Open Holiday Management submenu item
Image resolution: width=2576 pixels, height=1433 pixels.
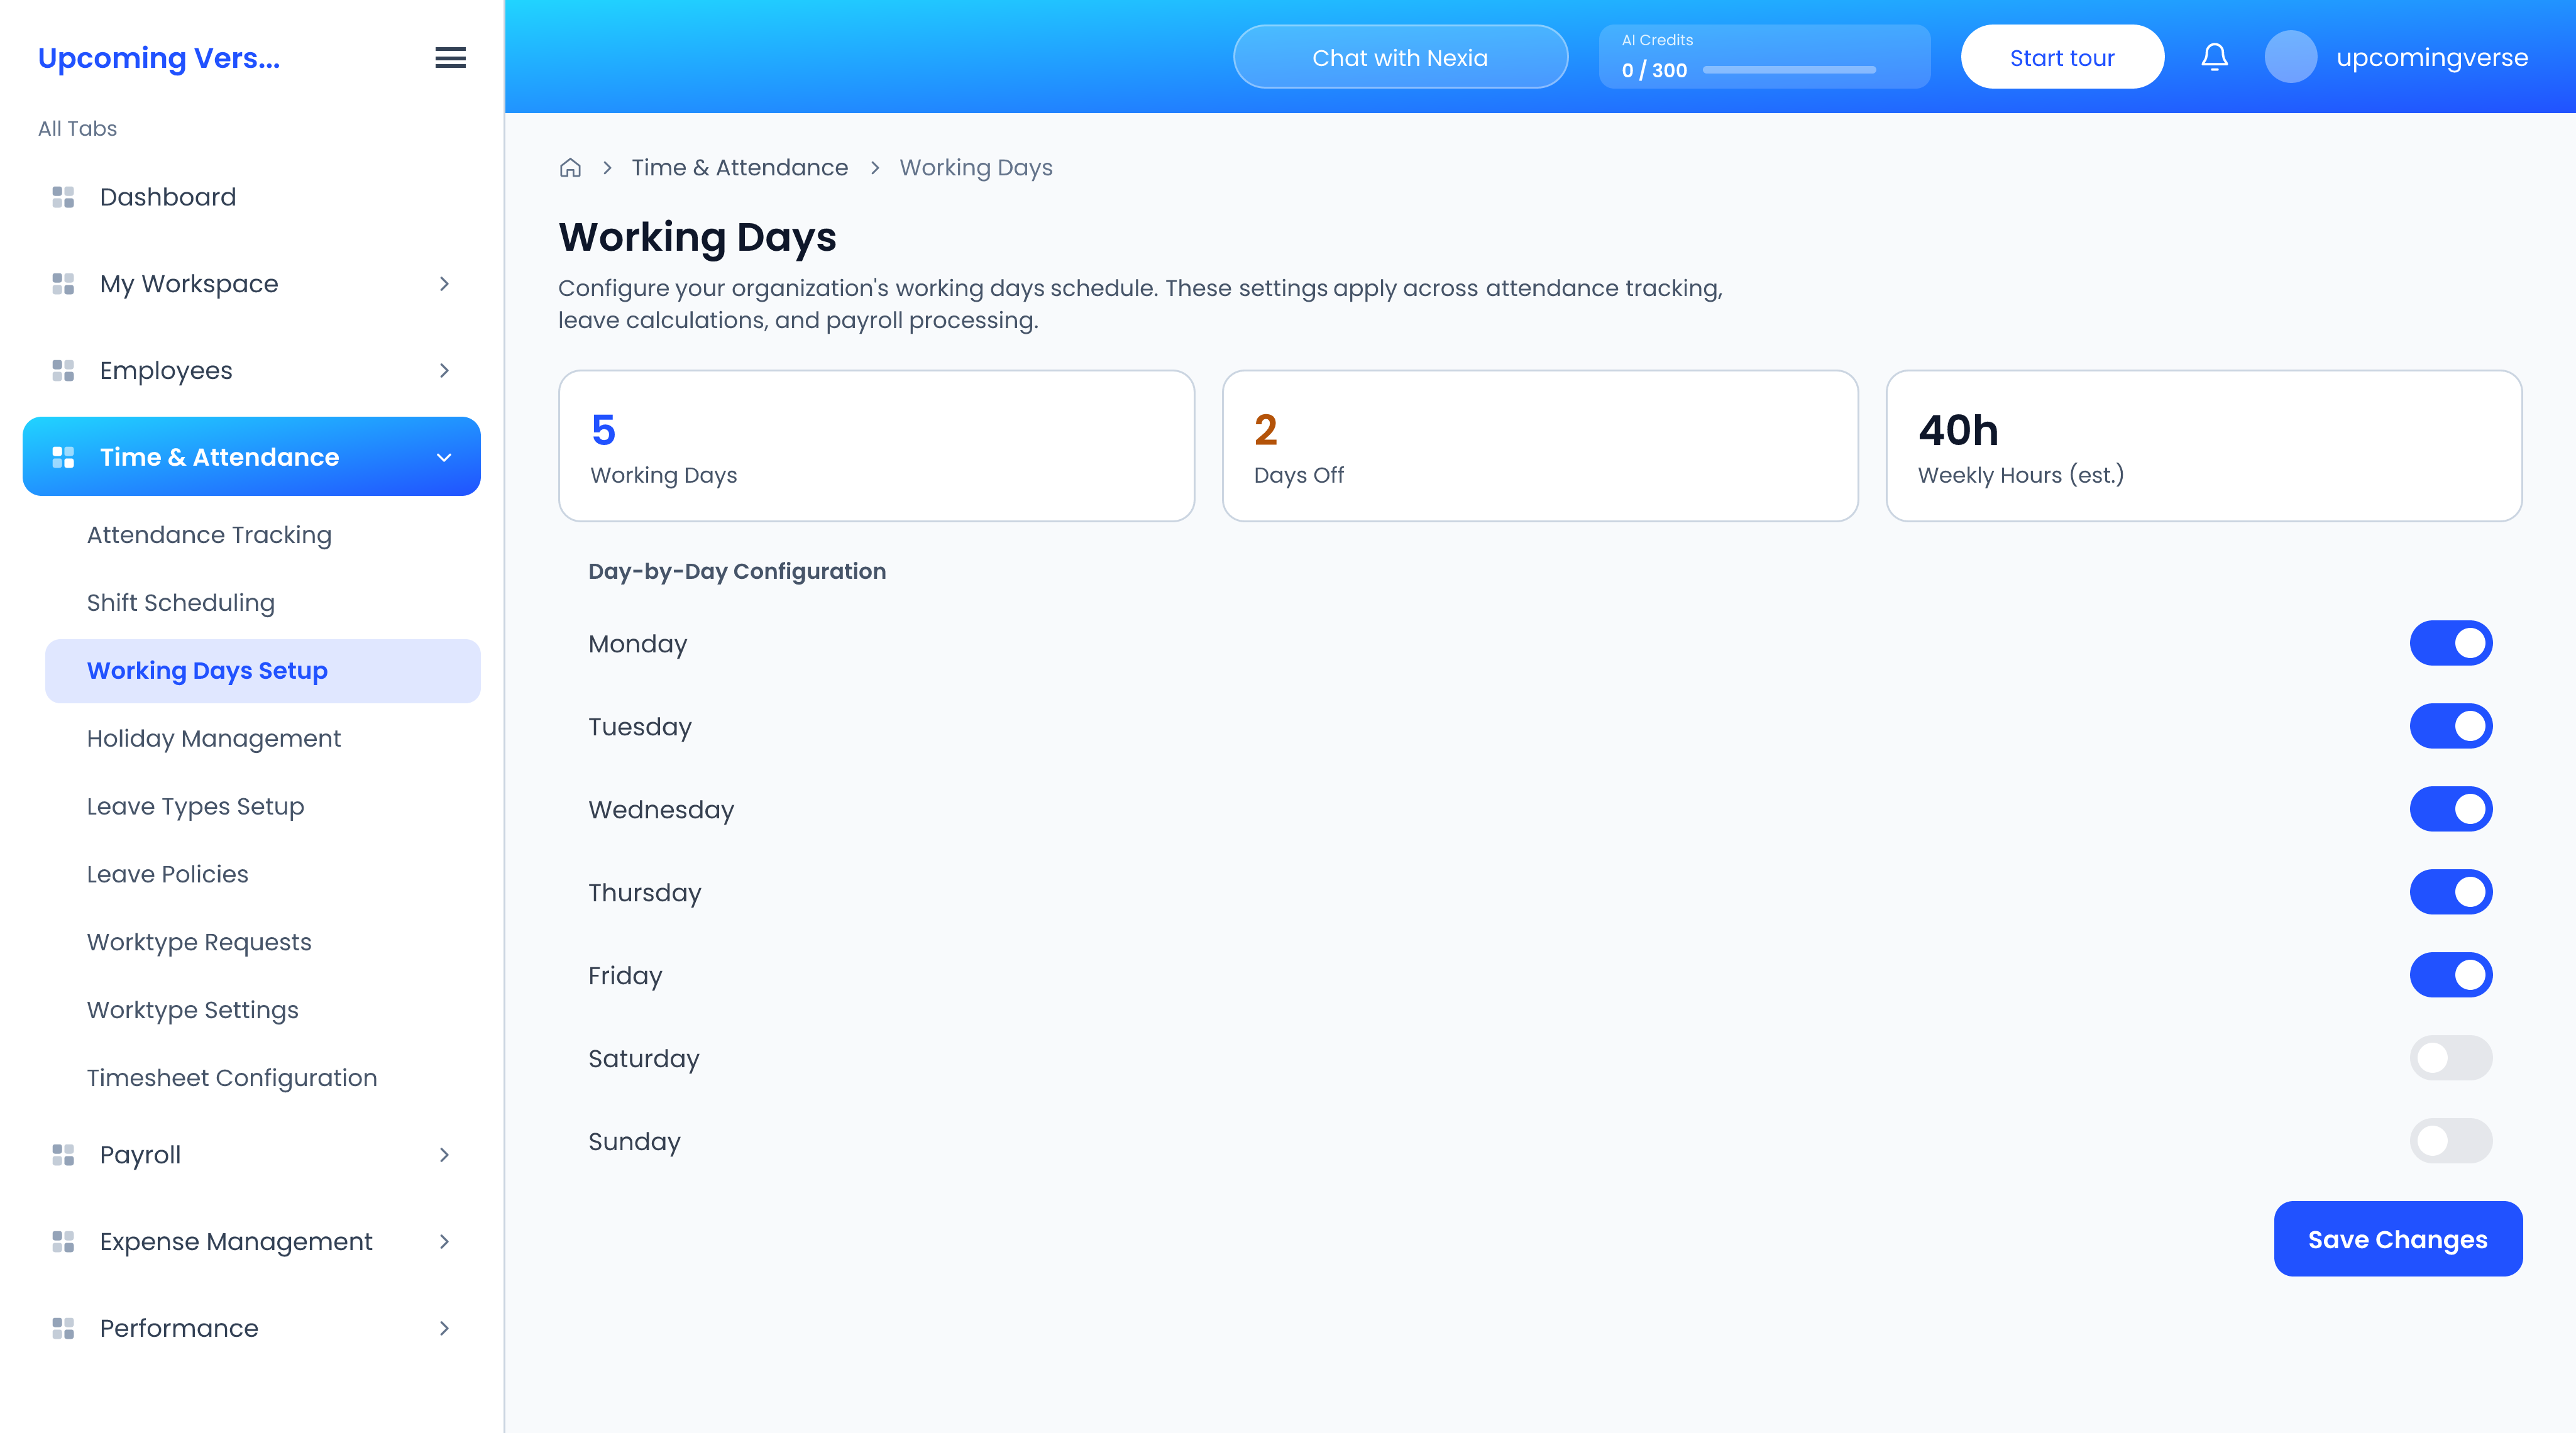[x=262, y=739]
